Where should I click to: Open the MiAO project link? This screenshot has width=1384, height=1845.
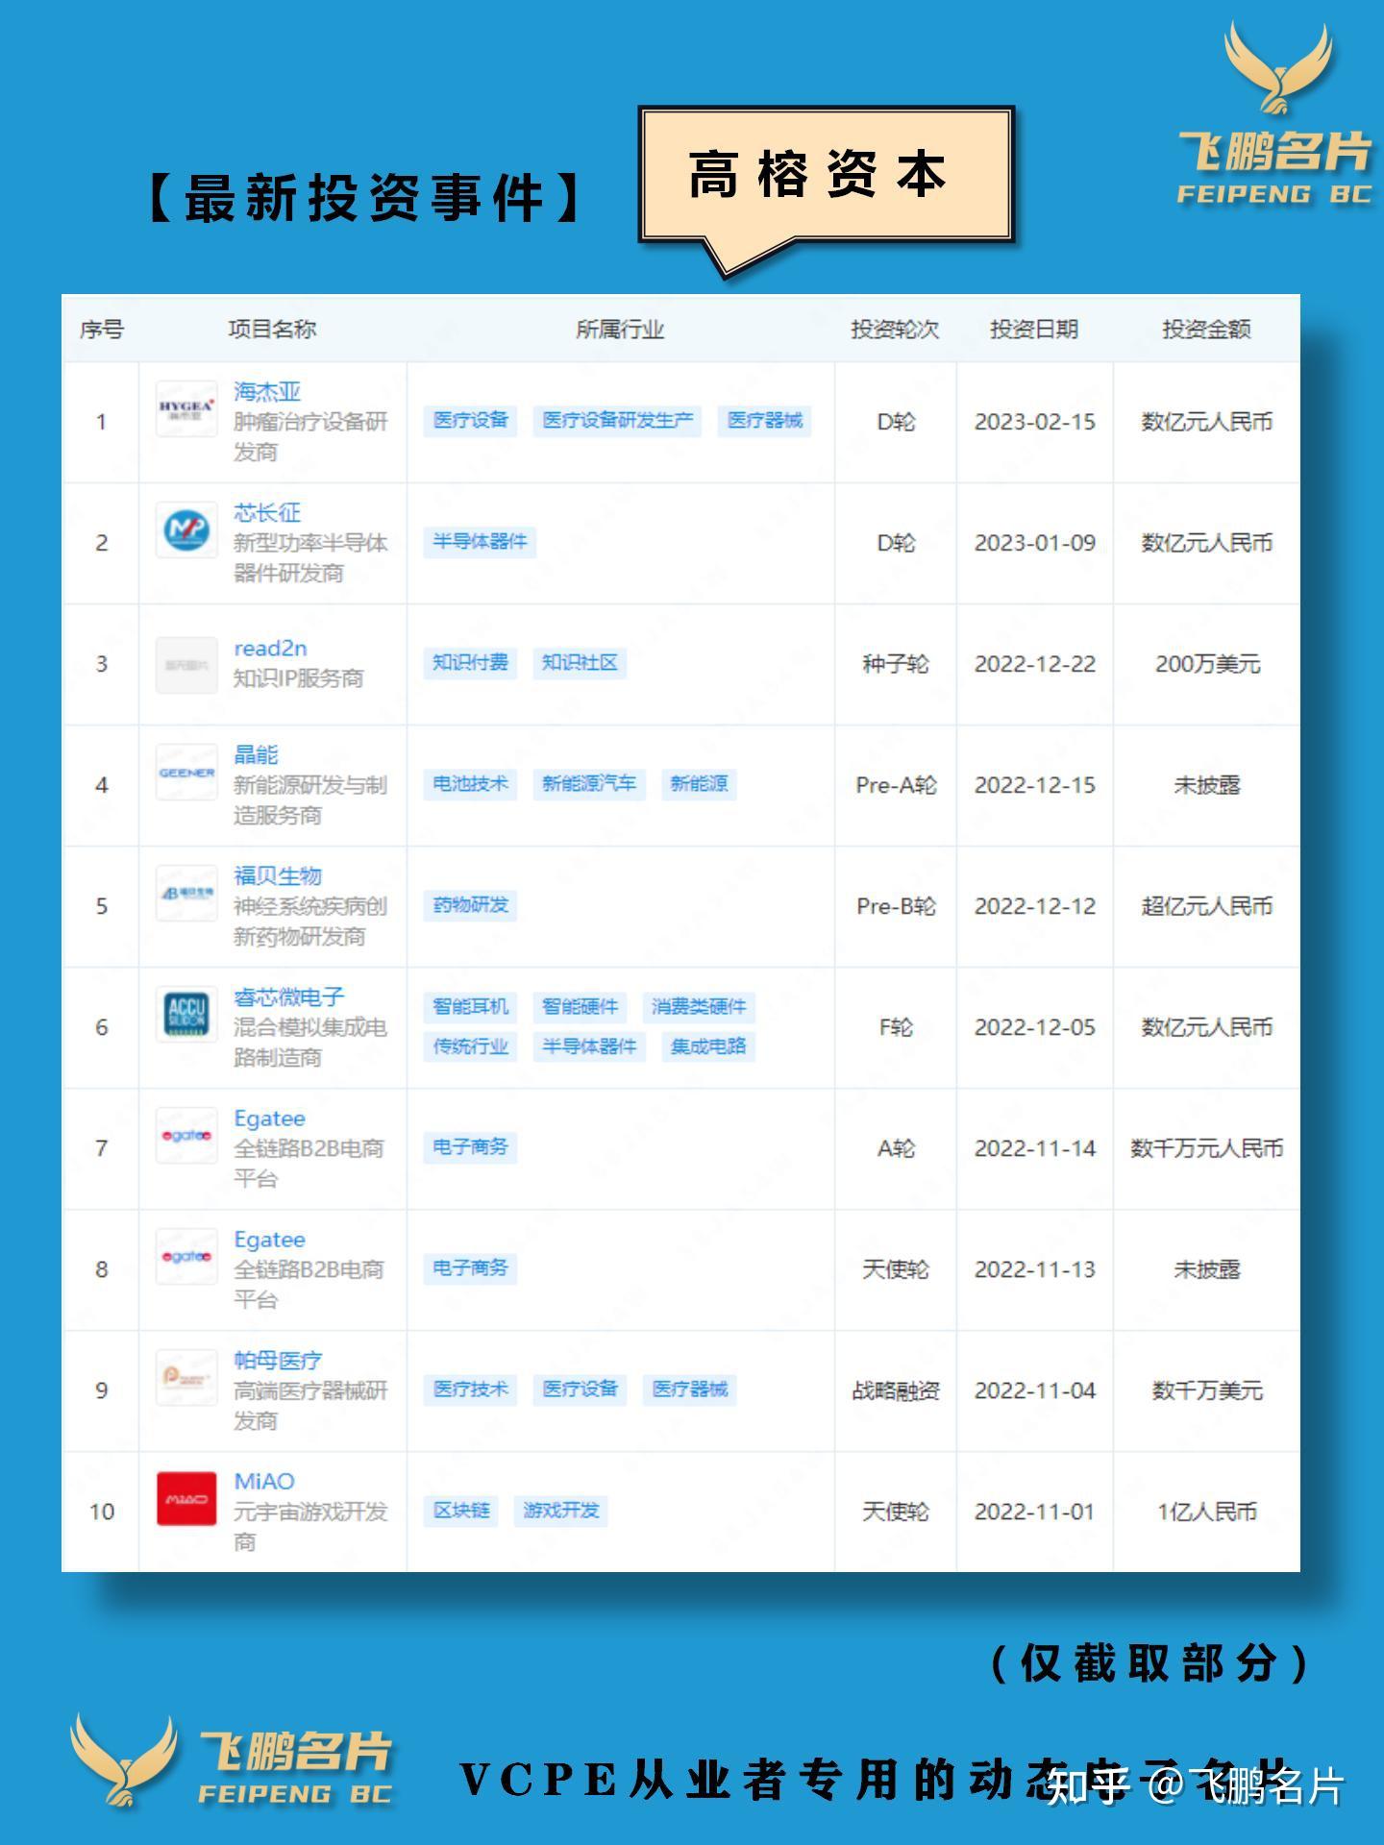coord(264,1482)
